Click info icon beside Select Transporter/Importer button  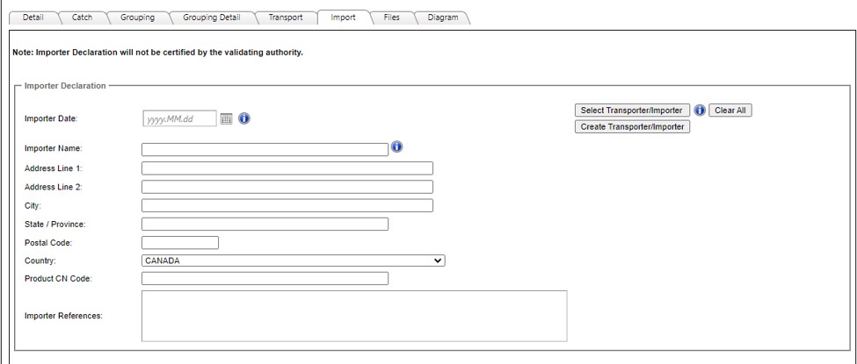pos(700,111)
